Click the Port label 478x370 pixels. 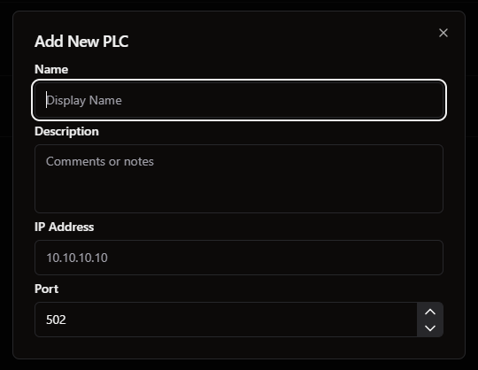tap(46, 289)
